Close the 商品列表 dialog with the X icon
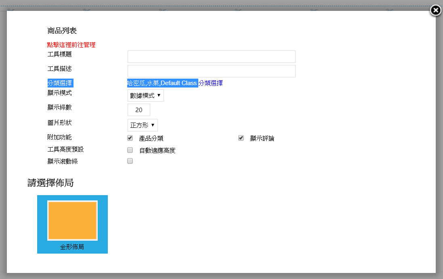Image resolution: width=443 pixels, height=279 pixels. click(x=435, y=10)
